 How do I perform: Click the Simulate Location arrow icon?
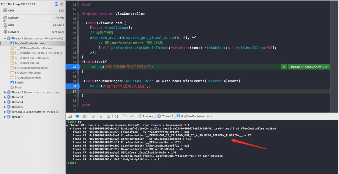coord(132,116)
